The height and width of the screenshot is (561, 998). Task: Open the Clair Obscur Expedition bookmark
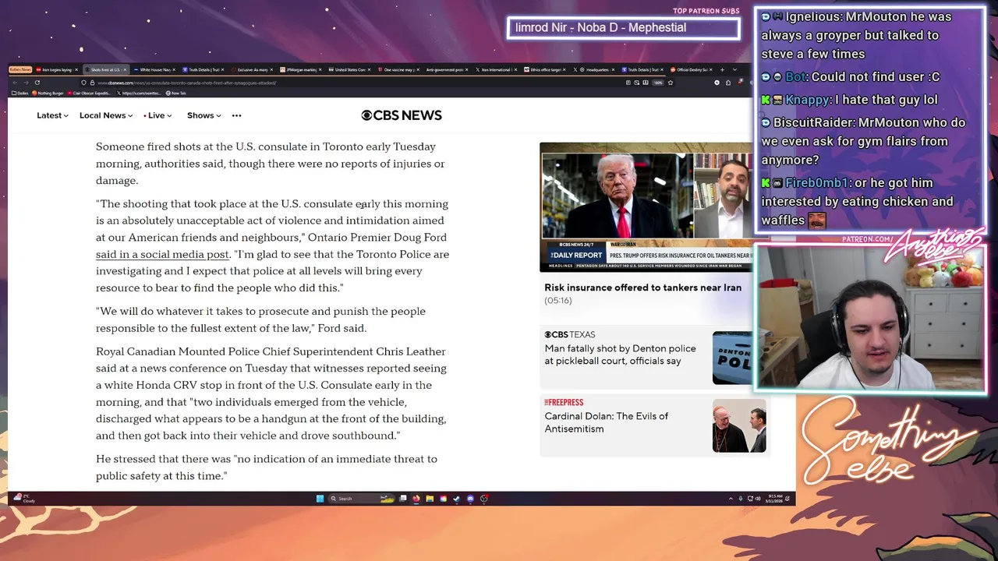(x=89, y=93)
